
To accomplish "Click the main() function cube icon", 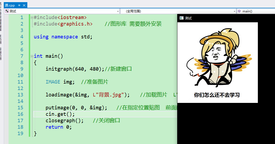I will pos(239,11).
